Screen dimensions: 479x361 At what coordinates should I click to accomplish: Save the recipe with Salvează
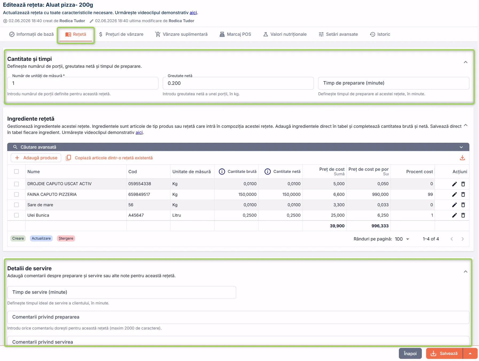pos(445,354)
